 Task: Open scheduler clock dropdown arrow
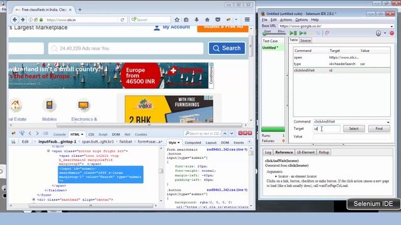pyautogui.click(x=385, y=33)
